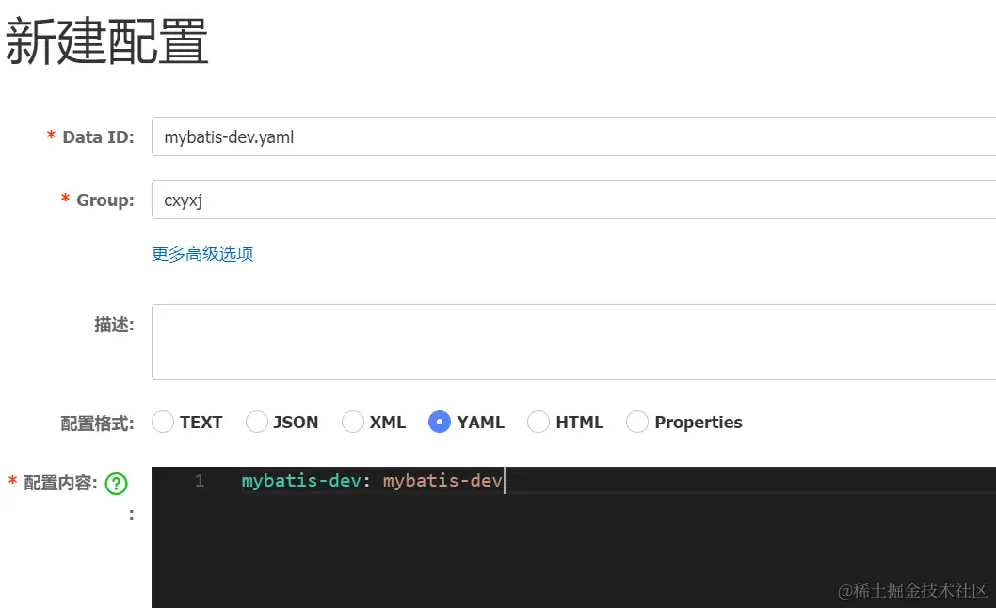Screen dimensions: 996x608
Task: Select the YAML format radio button
Action: tap(440, 422)
